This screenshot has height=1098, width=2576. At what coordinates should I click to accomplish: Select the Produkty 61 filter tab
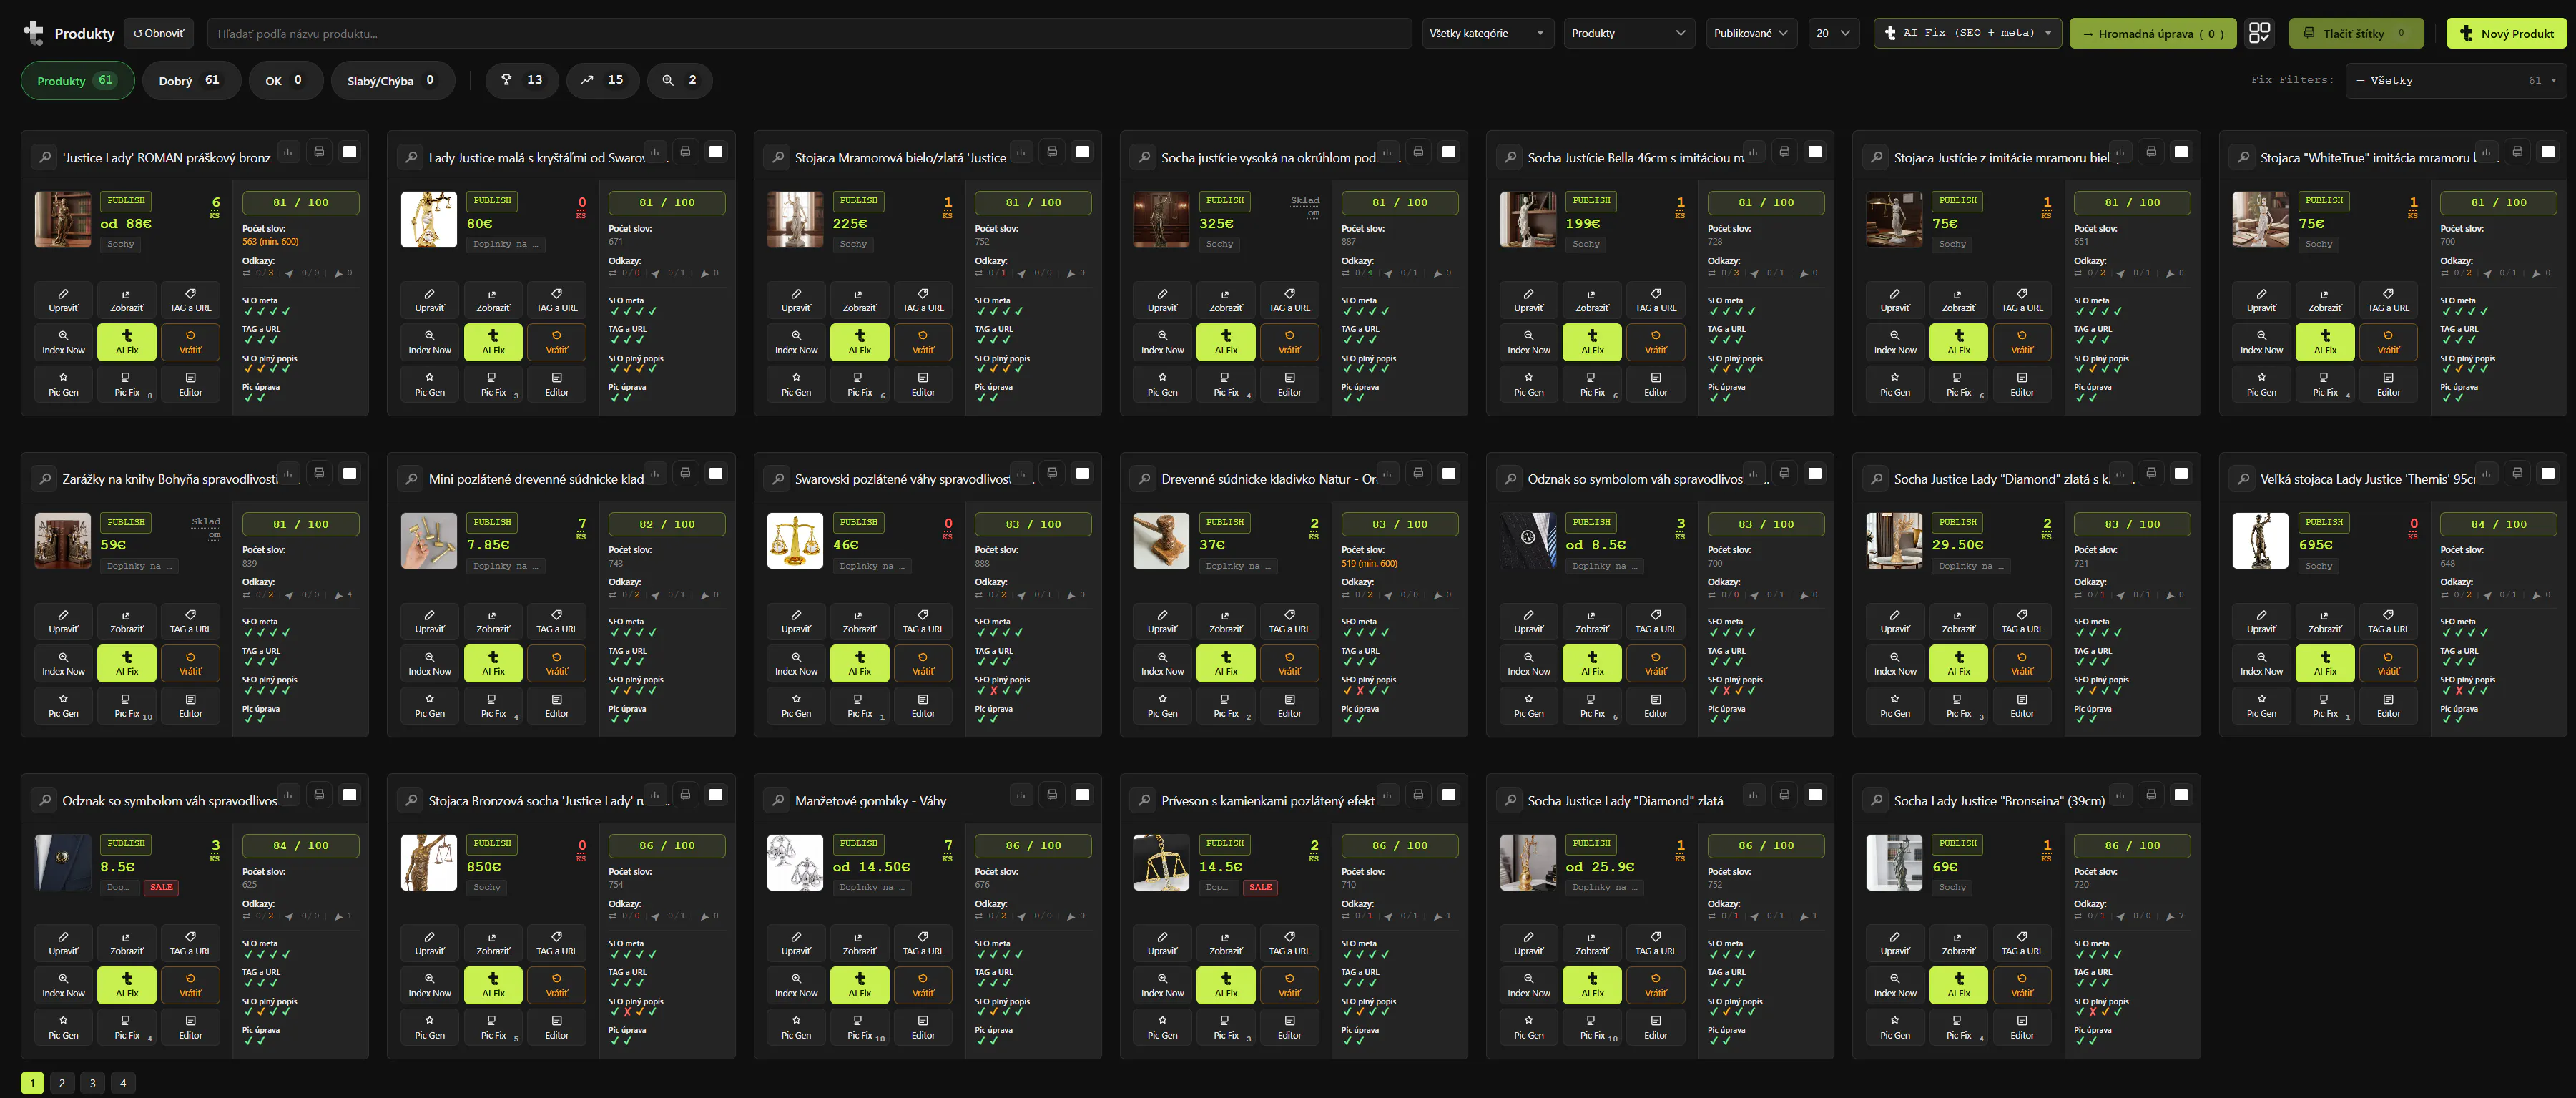(x=77, y=80)
